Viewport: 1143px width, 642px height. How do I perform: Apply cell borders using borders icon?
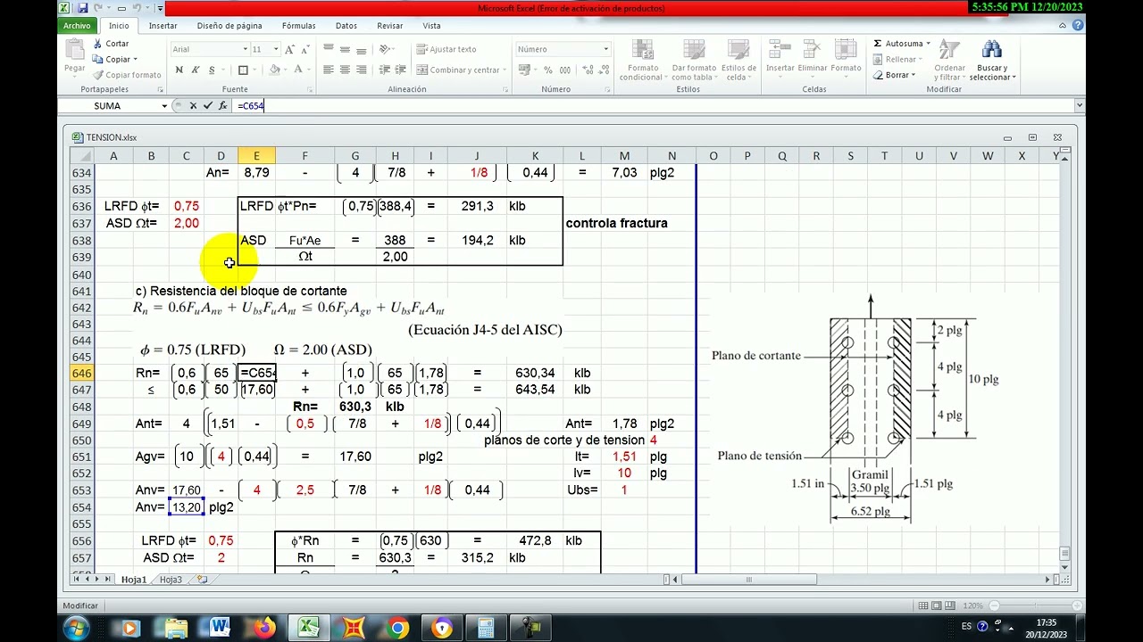243,70
